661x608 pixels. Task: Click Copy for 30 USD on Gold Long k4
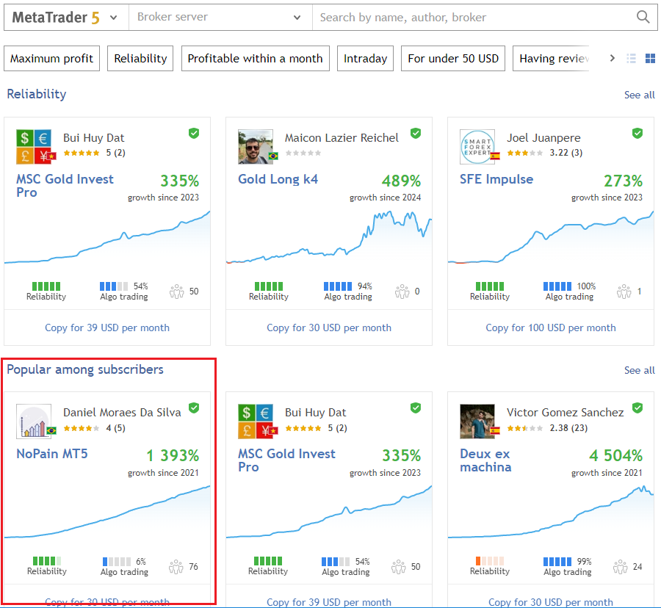(x=329, y=327)
